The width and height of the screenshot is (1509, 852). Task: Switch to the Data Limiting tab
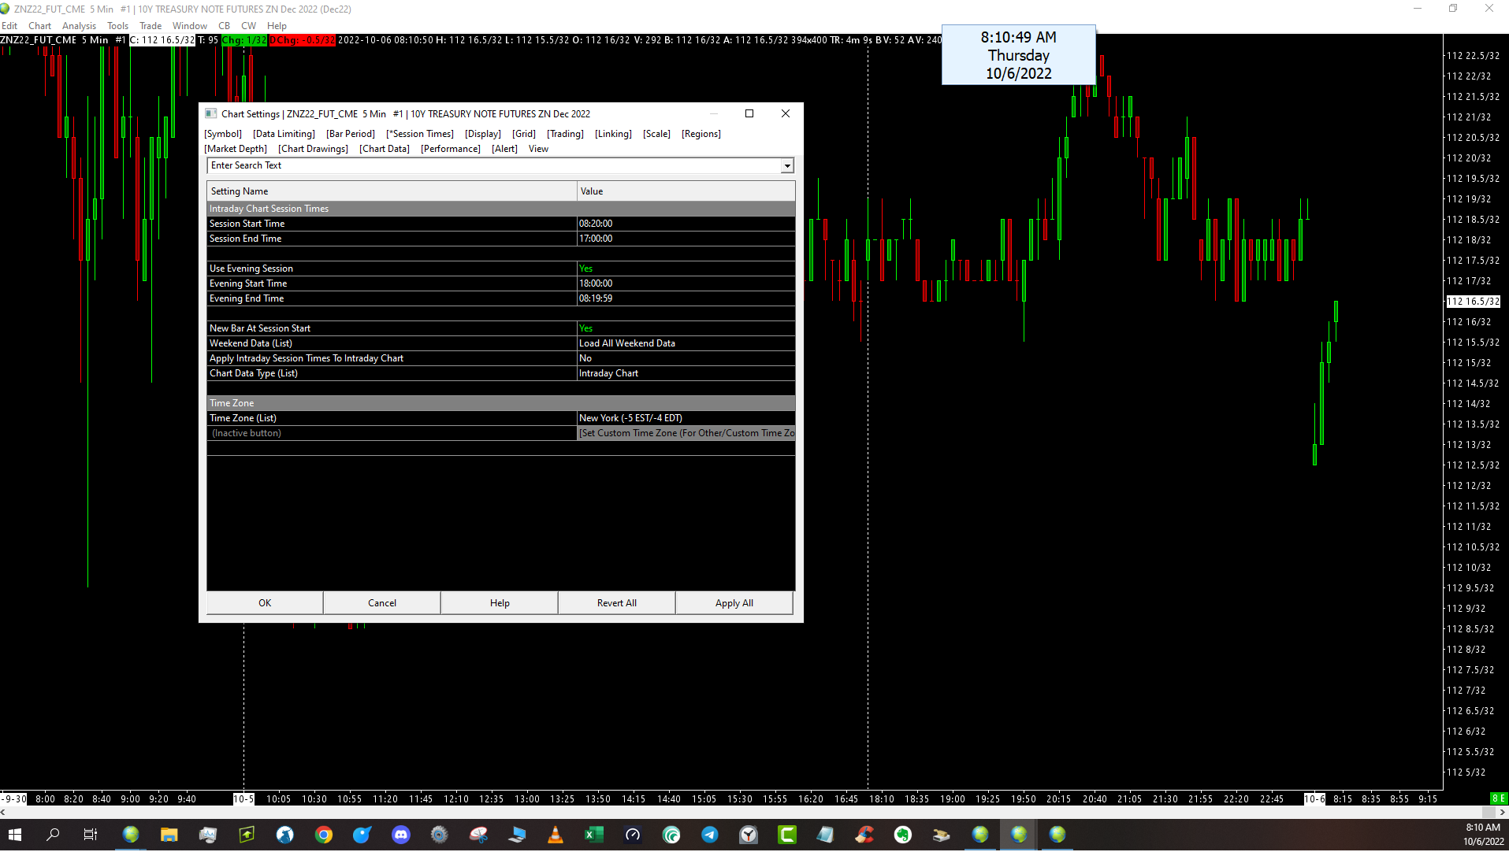coord(284,134)
